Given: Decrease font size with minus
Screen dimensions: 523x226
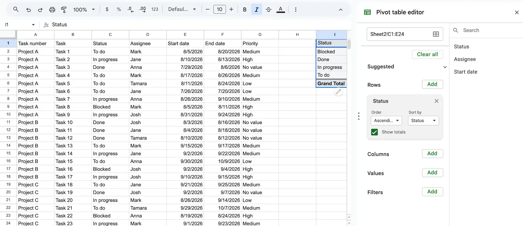Looking at the screenshot, I should (x=207, y=9).
